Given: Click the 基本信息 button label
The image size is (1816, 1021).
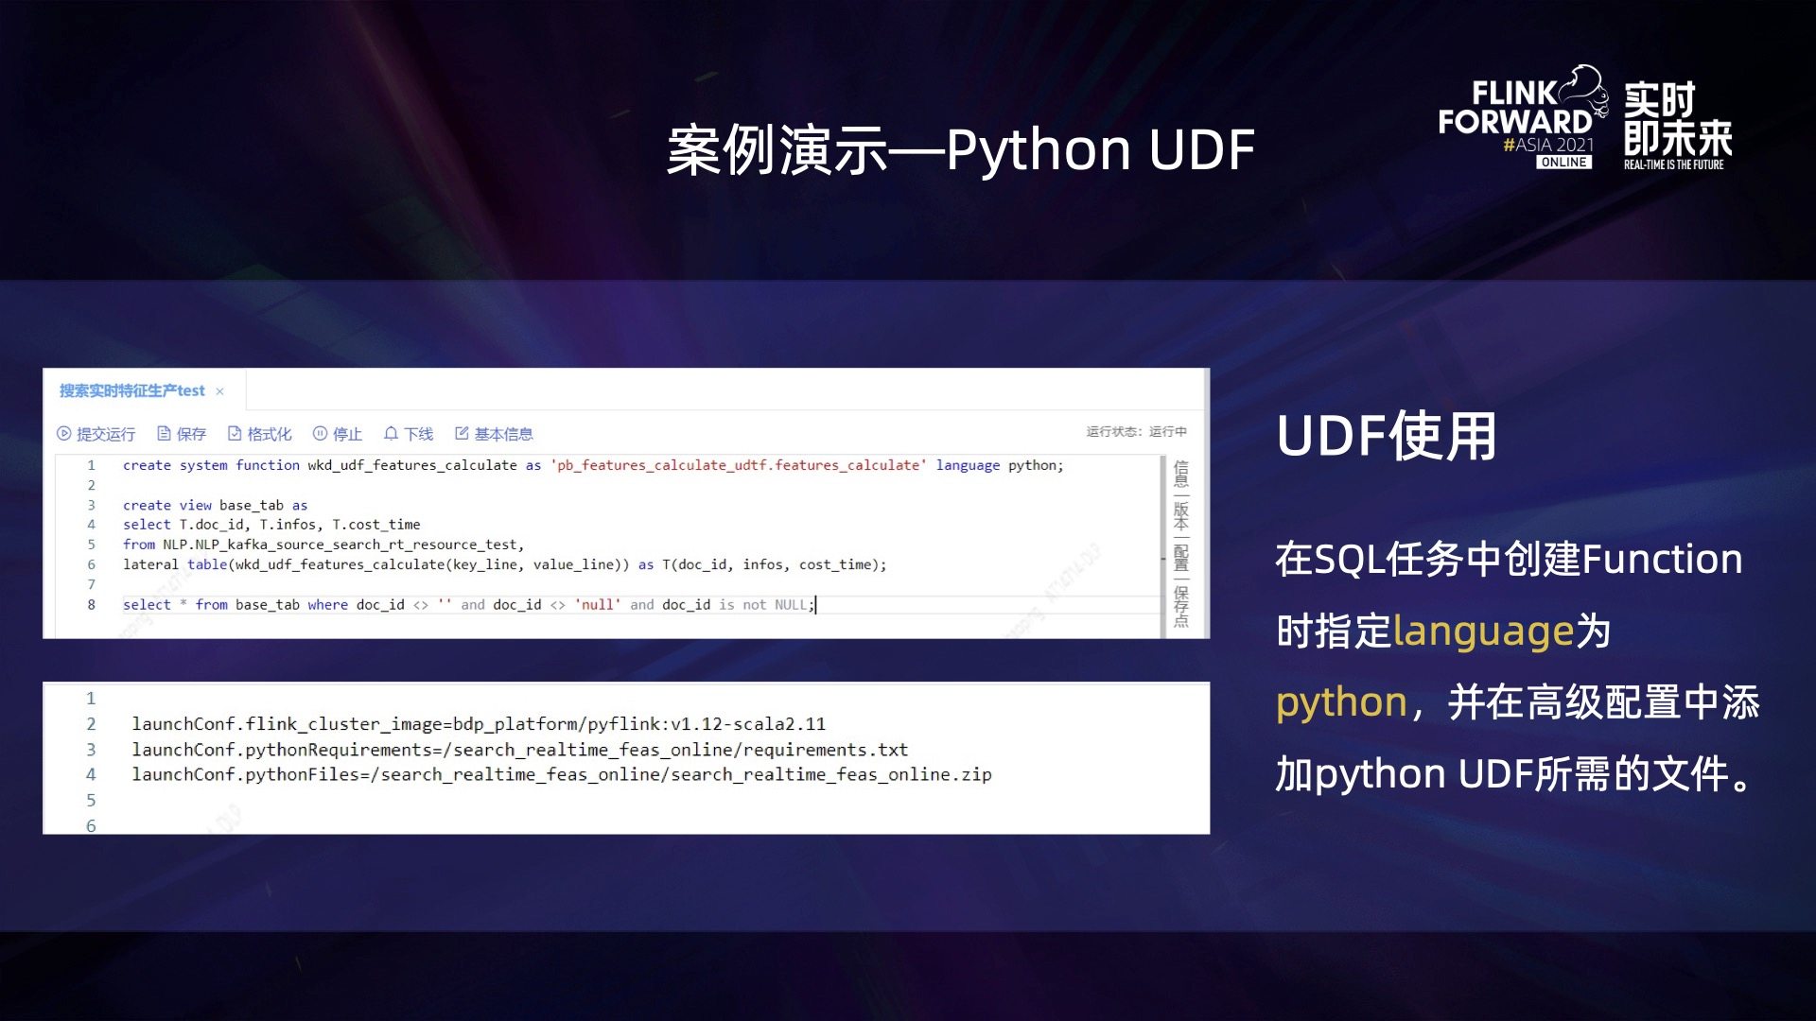Looking at the screenshot, I should [503, 434].
